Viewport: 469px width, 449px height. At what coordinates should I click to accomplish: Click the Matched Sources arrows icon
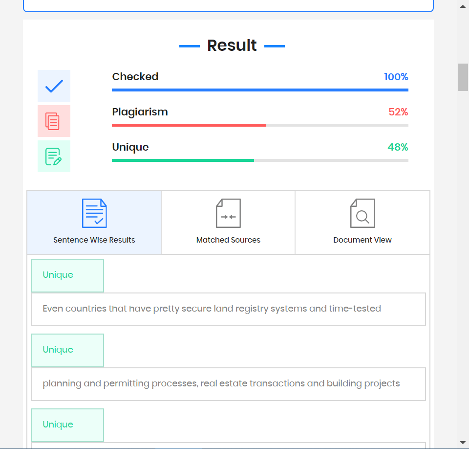point(228,213)
